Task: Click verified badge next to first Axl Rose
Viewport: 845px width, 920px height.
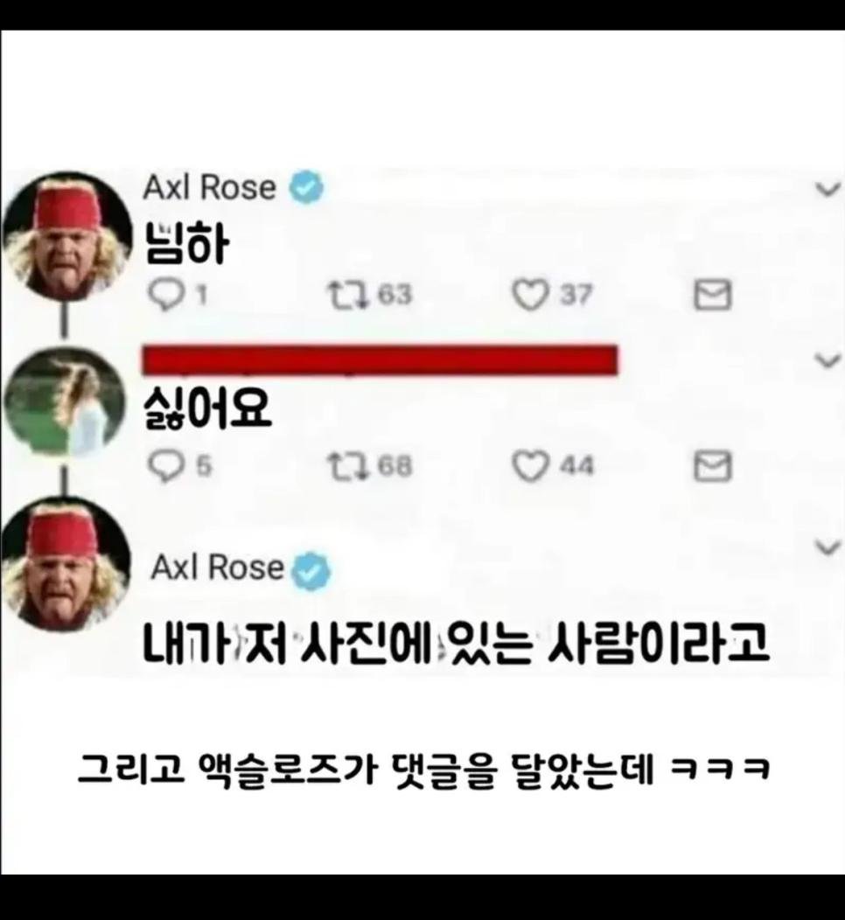Action: point(306,187)
